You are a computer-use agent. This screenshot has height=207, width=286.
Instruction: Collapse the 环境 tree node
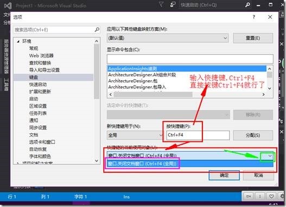pyautogui.click(x=18, y=42)
